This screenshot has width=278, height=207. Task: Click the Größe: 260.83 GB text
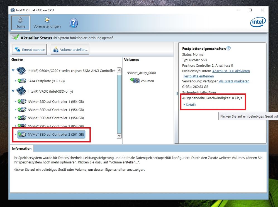tap(195, 87)
